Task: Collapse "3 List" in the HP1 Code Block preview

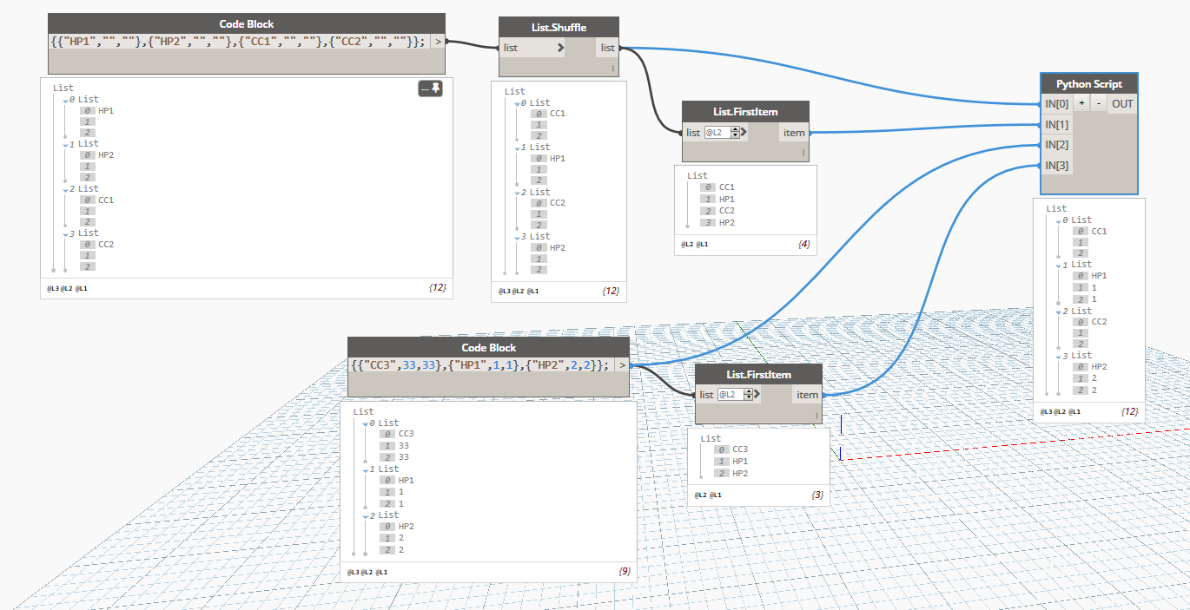Action: point(63,234)
